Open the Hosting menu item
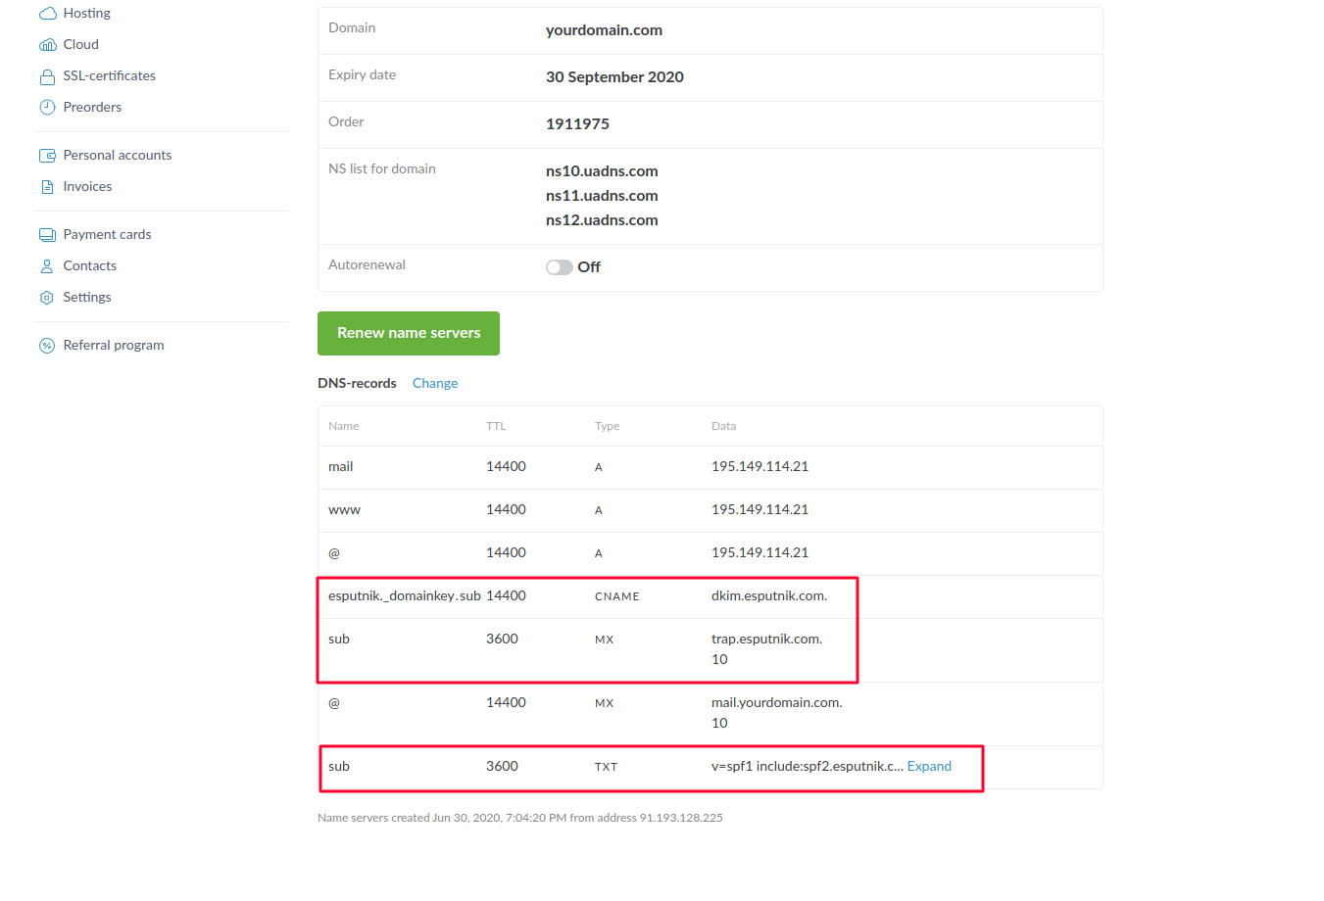 pos(87,14)
